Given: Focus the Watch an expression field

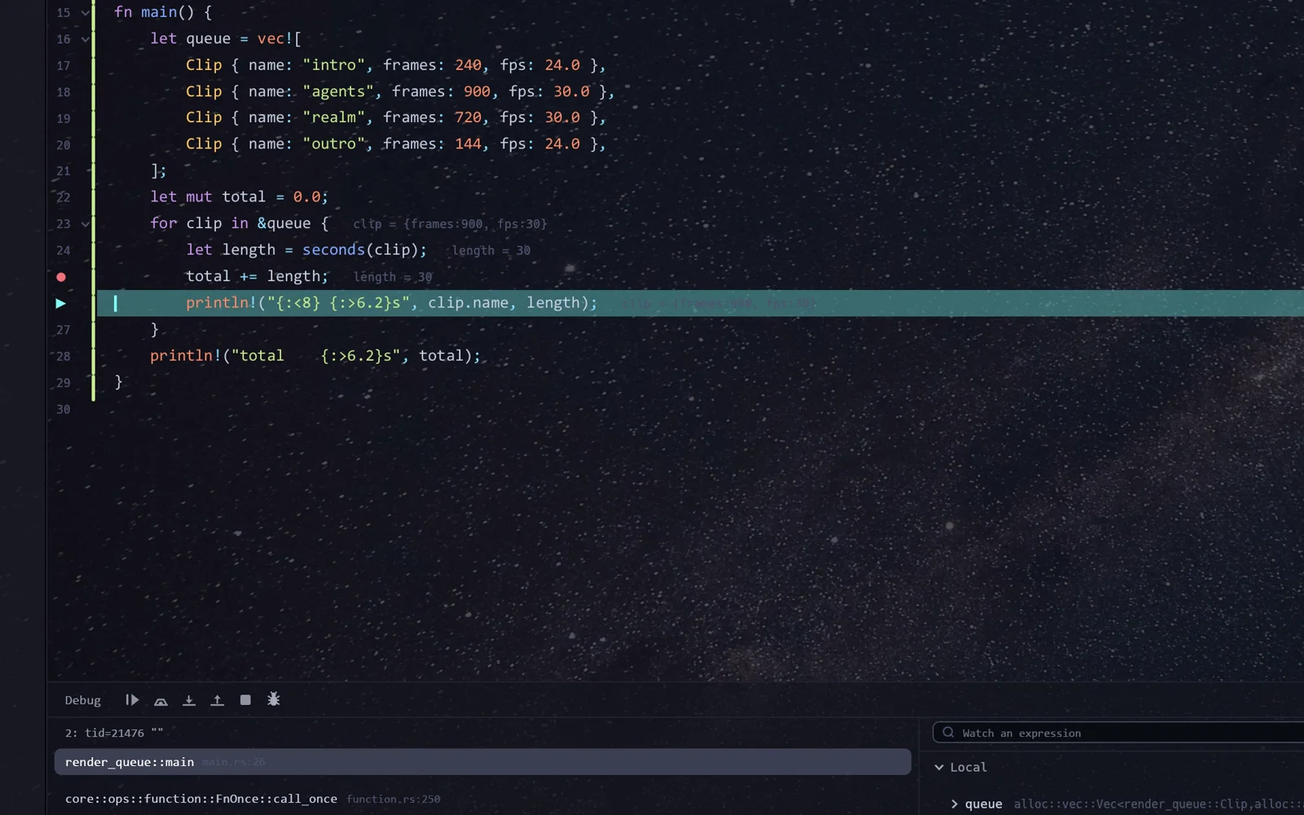Looking at the screenshot, I should click(1118, 733).
